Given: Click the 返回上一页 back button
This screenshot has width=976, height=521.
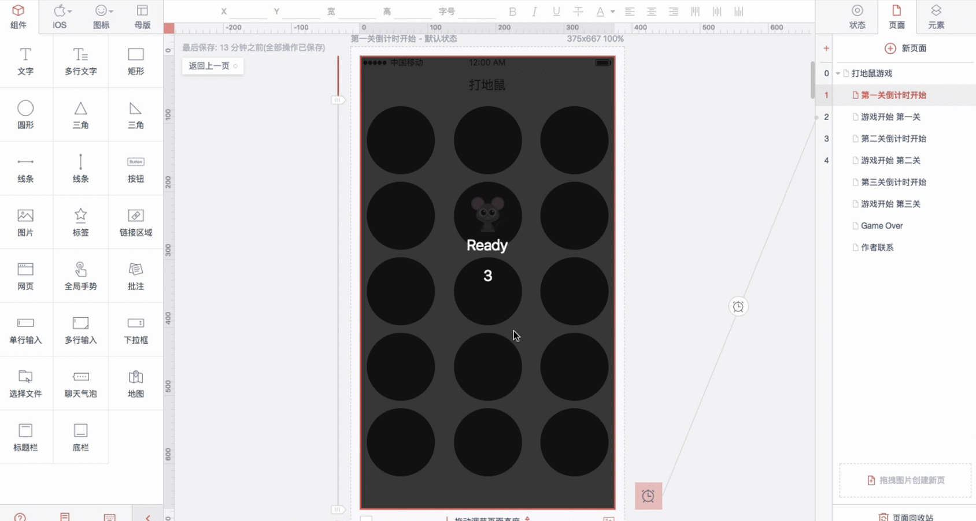Looking at the screenshot, I should (x=213, y=66).
